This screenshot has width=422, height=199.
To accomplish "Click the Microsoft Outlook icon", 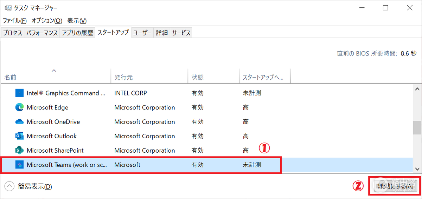I will (x=19, y=136).
